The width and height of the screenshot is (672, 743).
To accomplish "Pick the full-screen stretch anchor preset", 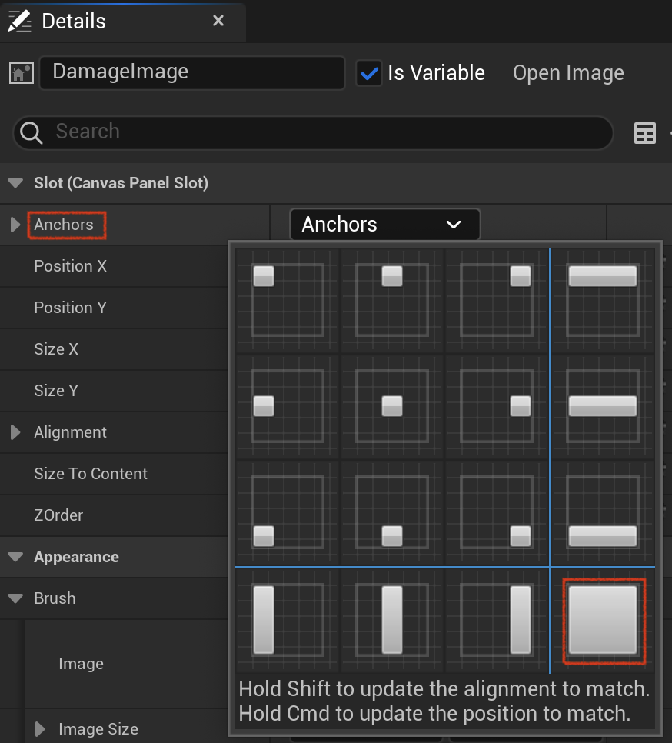I will tap(603, 620).
